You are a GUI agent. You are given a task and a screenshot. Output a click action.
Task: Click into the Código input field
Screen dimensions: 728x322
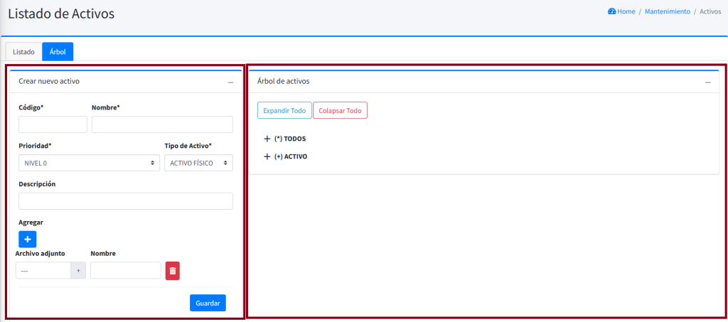point(53,124)
